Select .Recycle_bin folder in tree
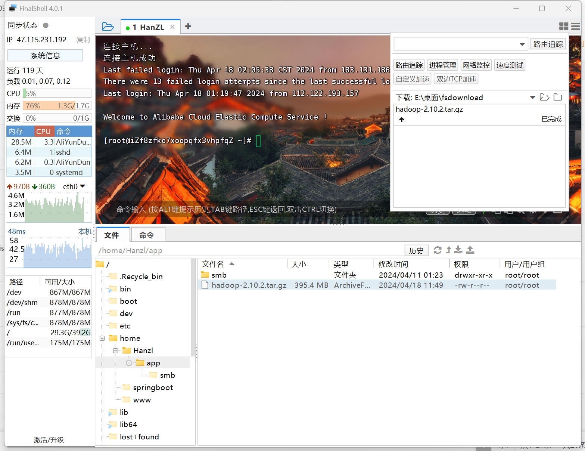 click(141, 277)
